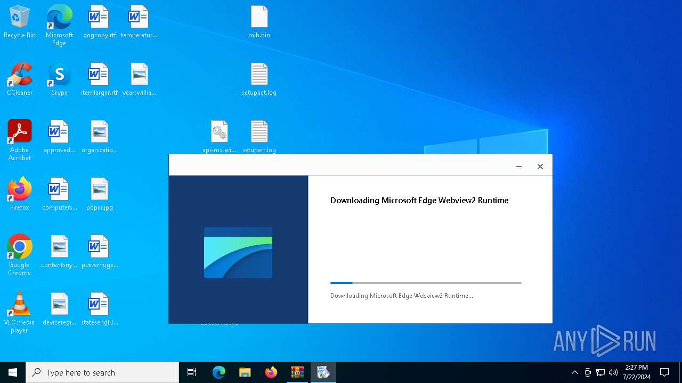682x383 pixels.
Task: Show hidden system tray icons
Action: pyautogui.click(x=574, y=372)
